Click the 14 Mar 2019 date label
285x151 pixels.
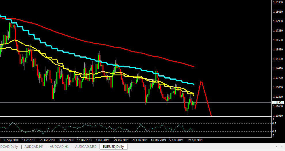158,140
